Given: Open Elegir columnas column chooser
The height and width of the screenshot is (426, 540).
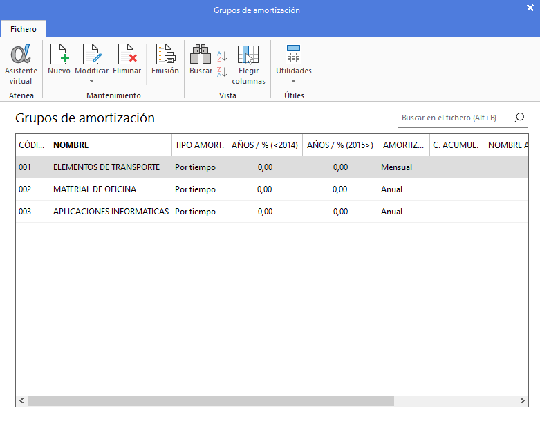Looking at the screenshot, I should 248,64.
